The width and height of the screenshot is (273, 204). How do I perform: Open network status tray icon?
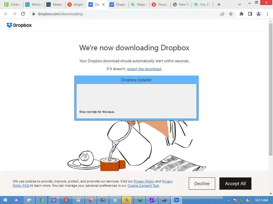[x=242, y=200]
